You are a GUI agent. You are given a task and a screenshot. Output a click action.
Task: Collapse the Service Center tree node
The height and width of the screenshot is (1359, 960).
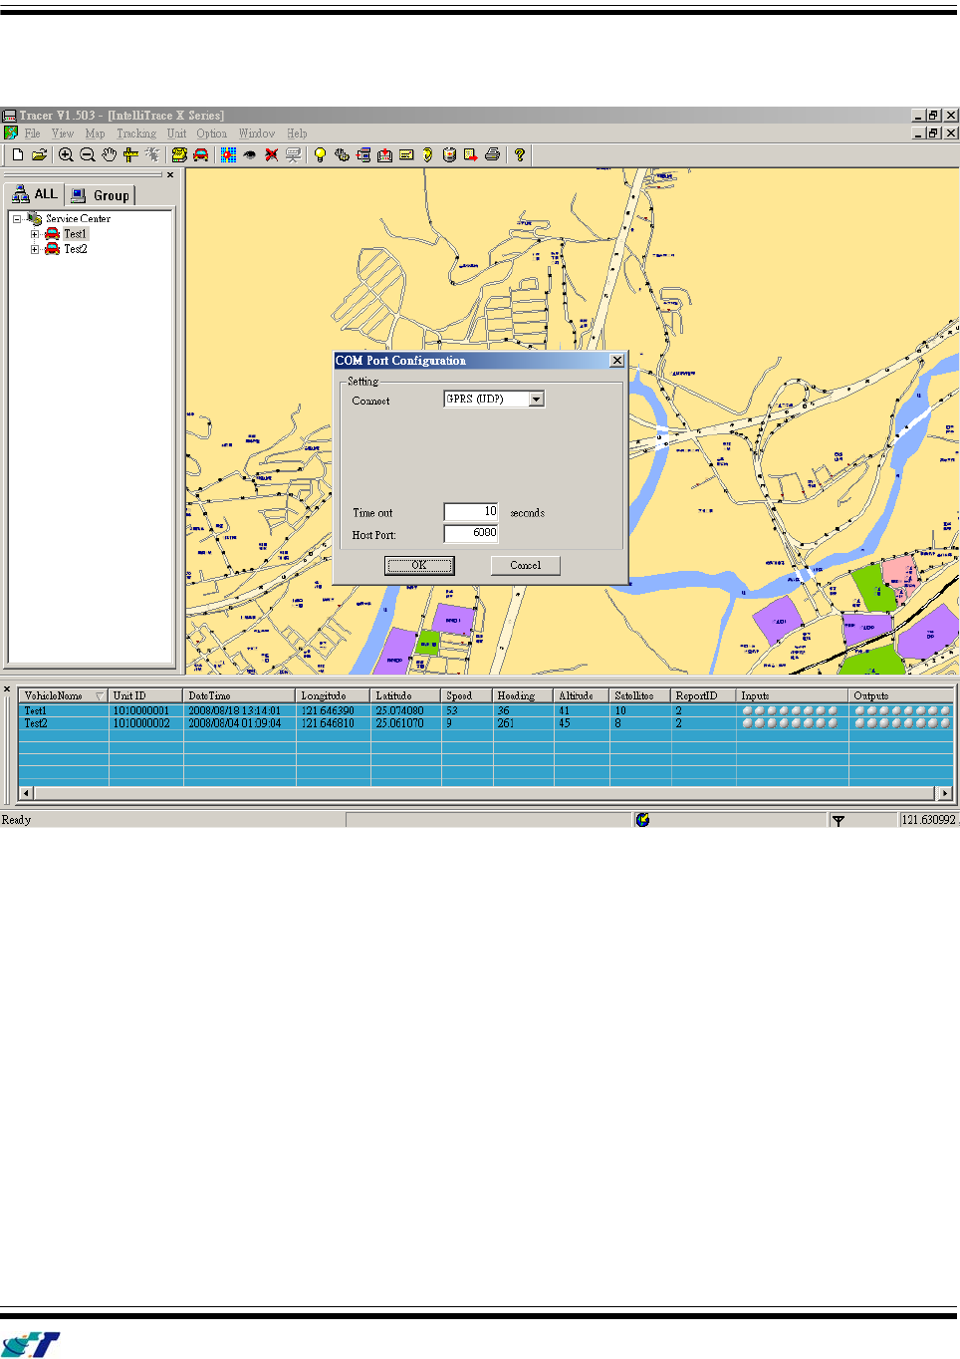[x=17, y=219]
